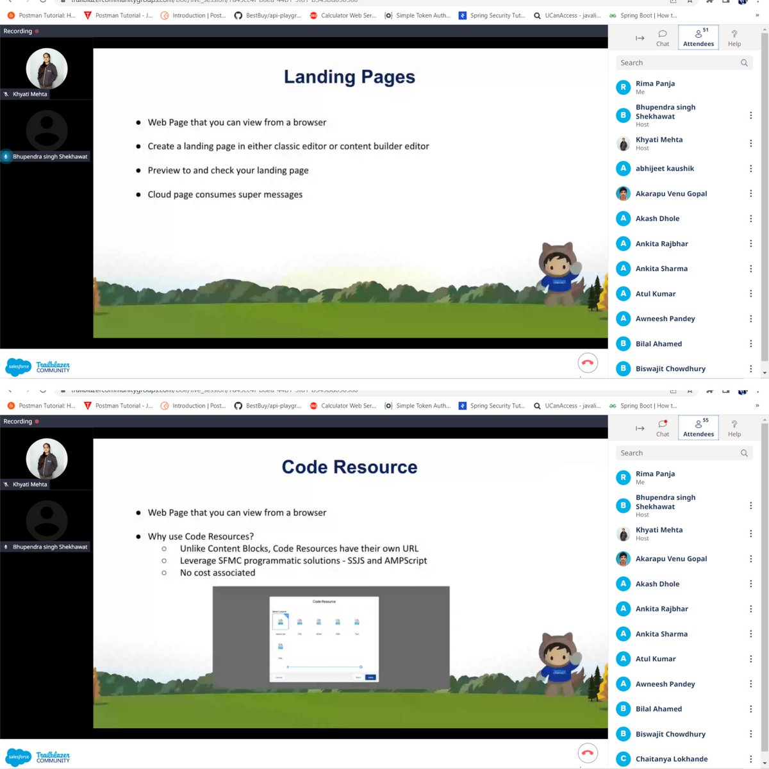Open Bhupendra singh Shekhawat options in Landing Pages window

(750, 115)
